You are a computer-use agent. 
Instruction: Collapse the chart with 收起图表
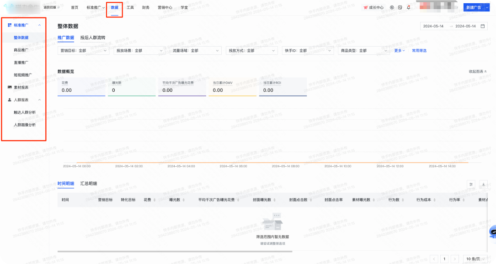click(x=477, y=71)
